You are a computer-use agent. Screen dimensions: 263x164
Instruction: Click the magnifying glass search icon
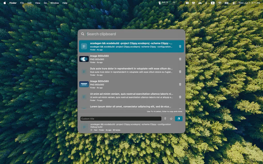[x=82, y=34]
